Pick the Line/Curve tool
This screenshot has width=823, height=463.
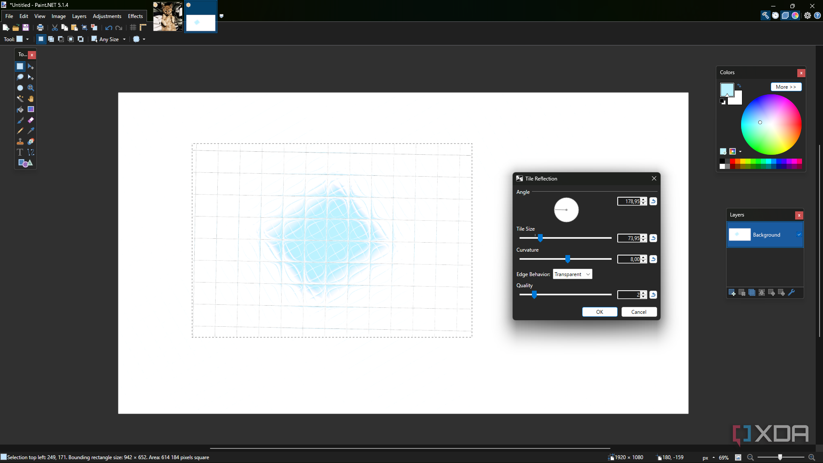31,152
